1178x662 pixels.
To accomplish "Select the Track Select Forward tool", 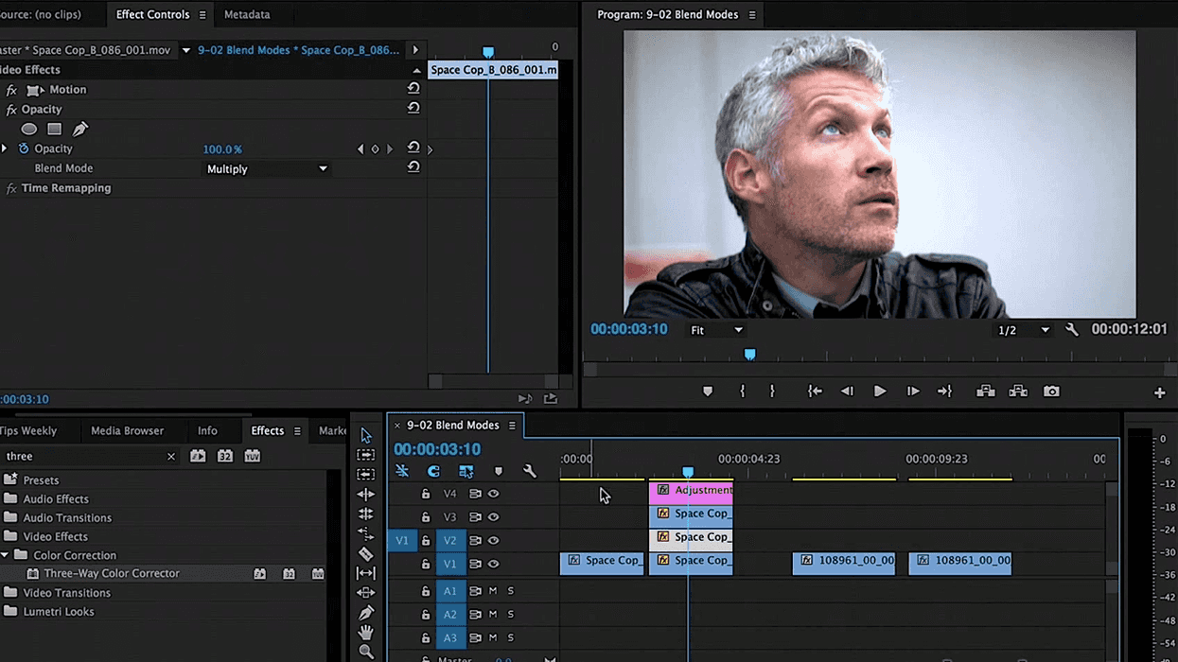I will point(366,455).
